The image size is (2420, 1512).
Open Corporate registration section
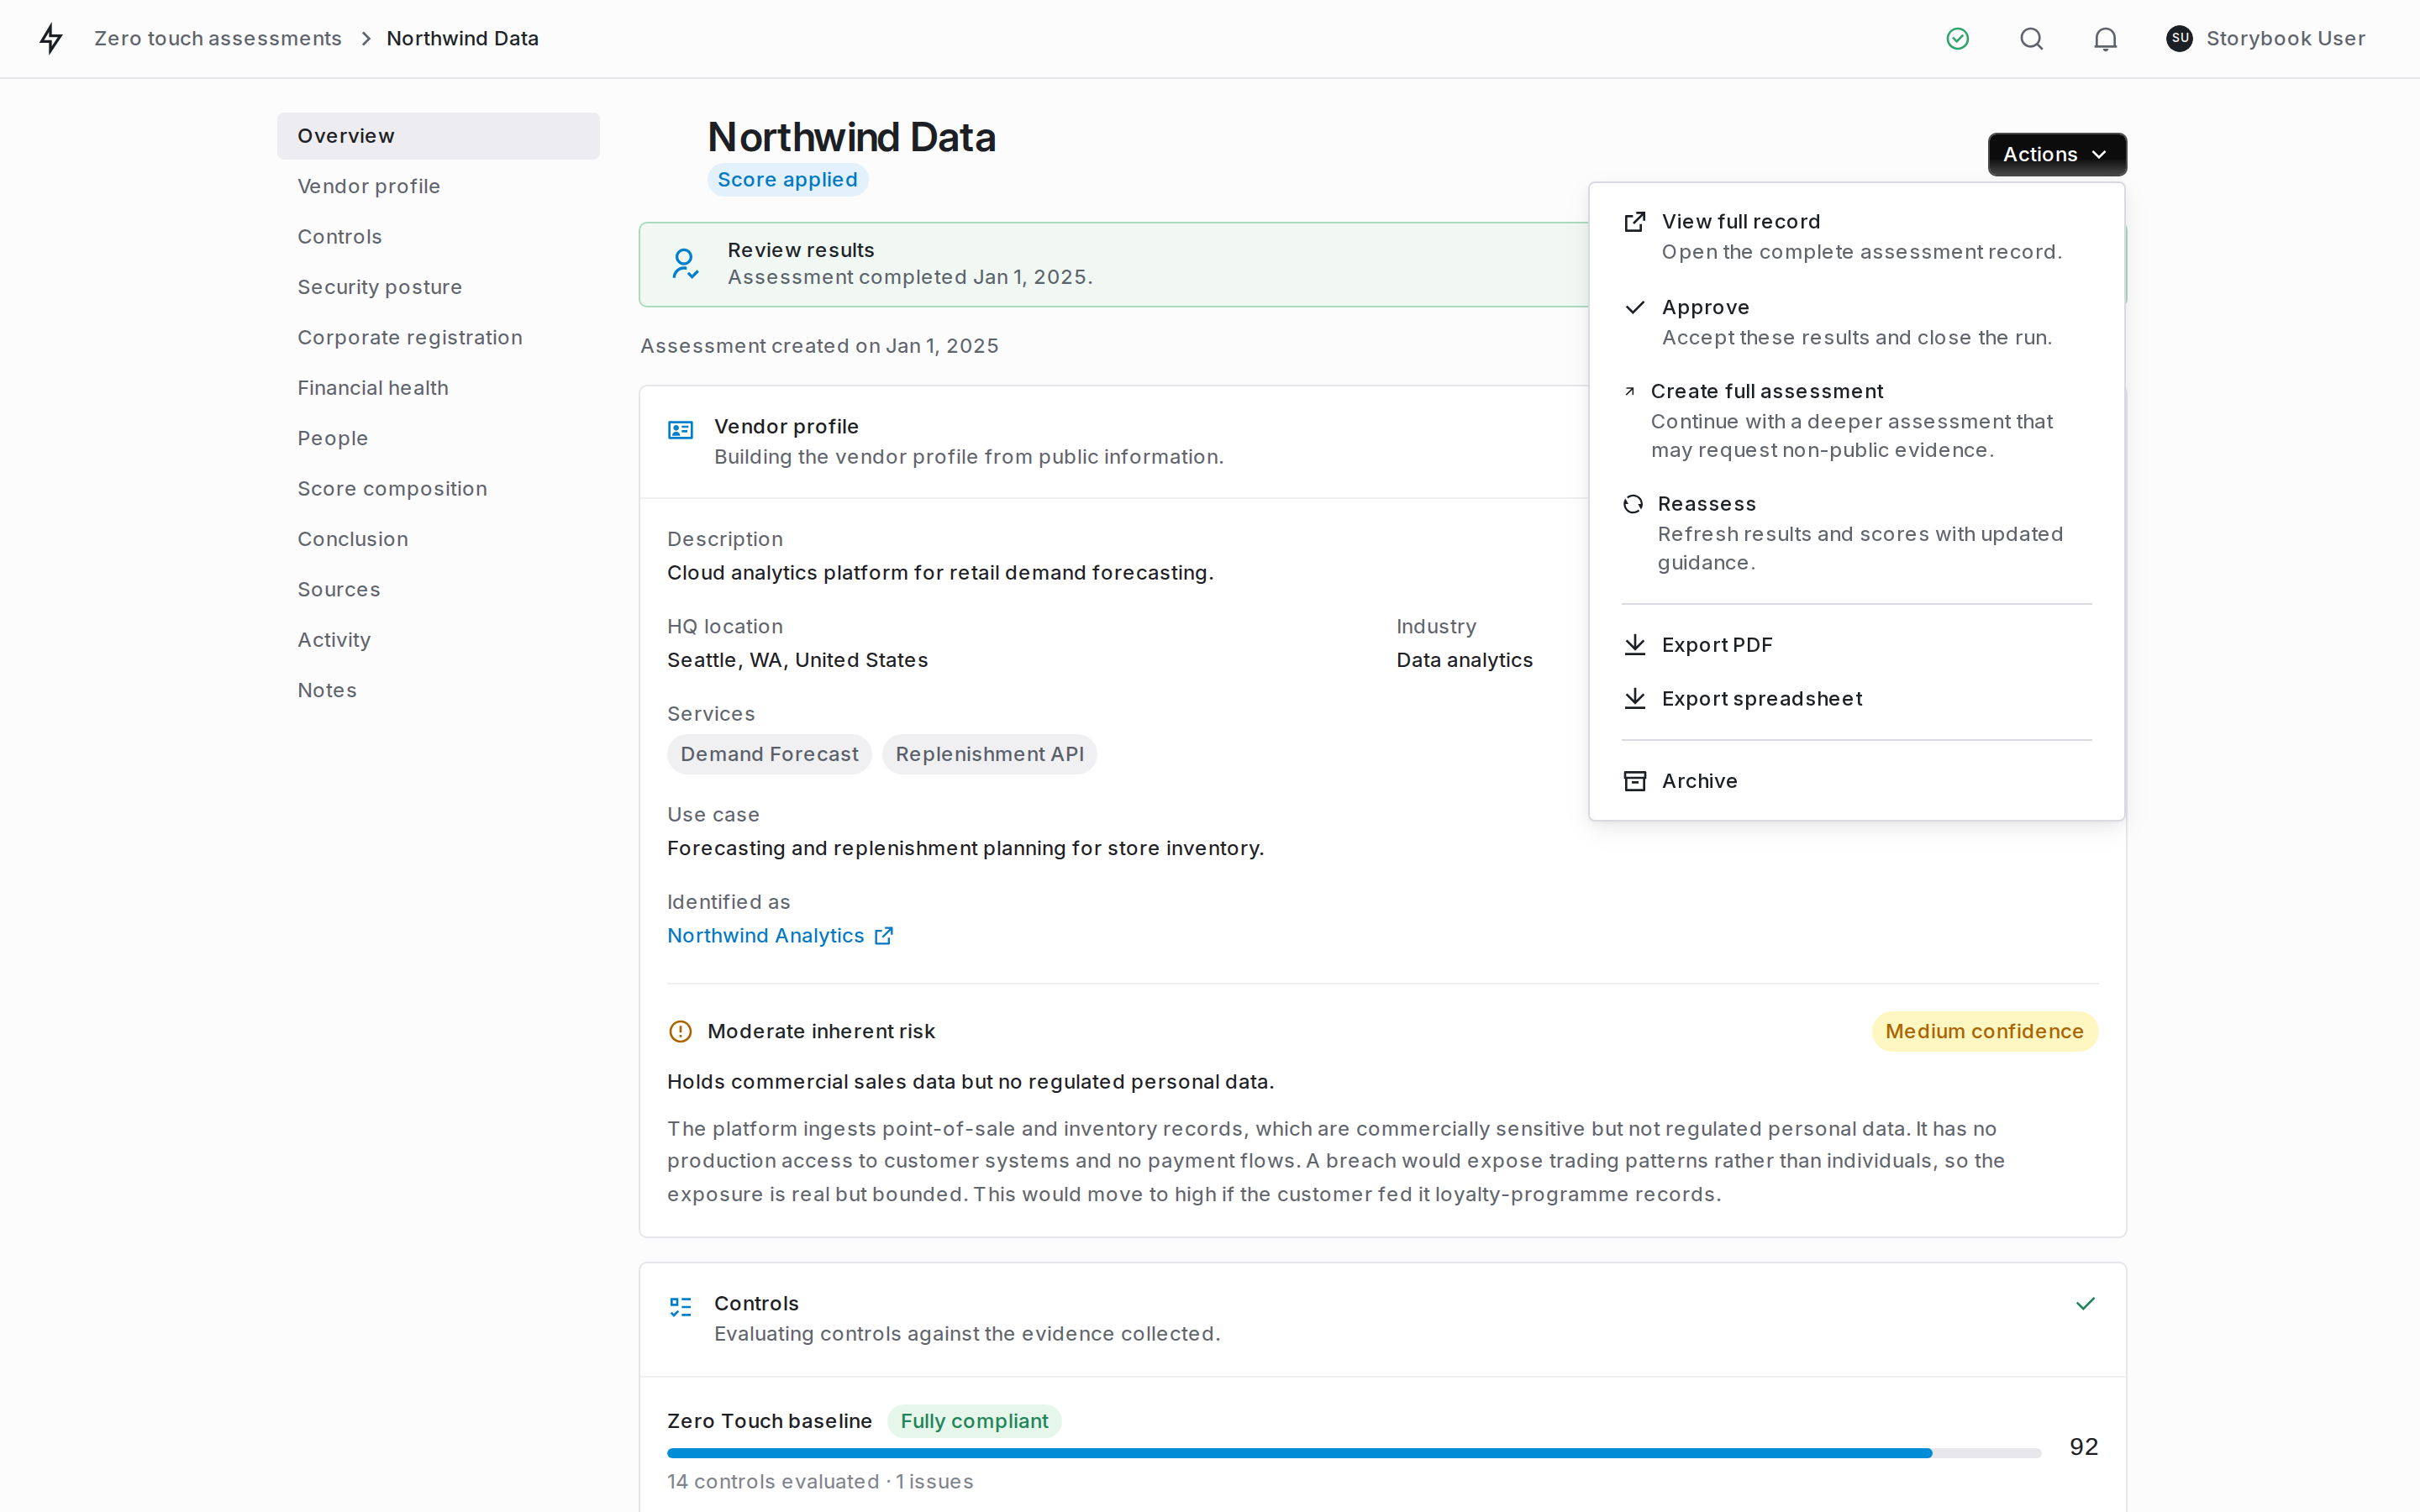coord(438,338)
